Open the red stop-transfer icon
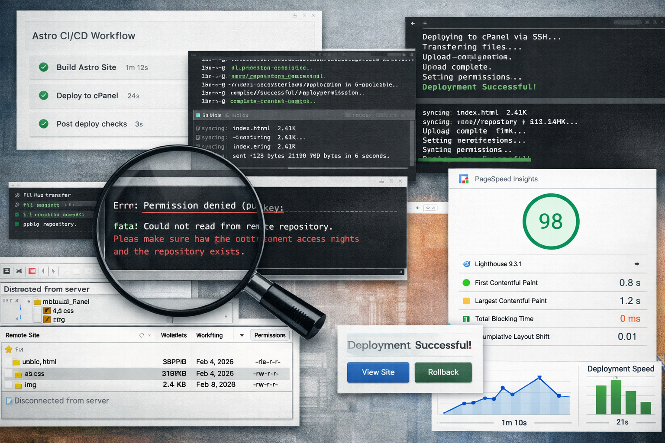665x443 pixels. tap(32, 271)
